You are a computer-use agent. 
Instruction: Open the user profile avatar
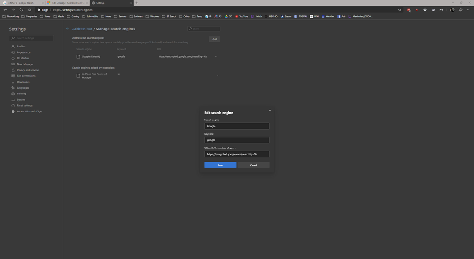pyautogui.click(x=452, y=10)
